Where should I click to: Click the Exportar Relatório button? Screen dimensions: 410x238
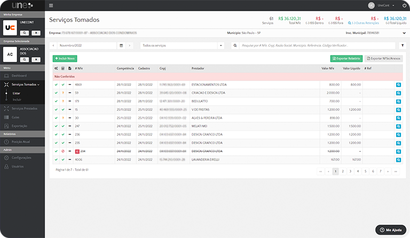point(346,58)
